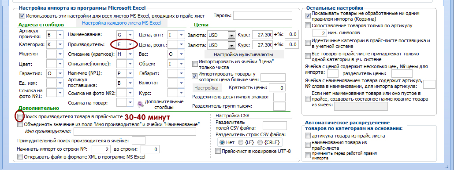Toggle identical categories in price list
The image size is (454, 170).
(x=308, y=43)
